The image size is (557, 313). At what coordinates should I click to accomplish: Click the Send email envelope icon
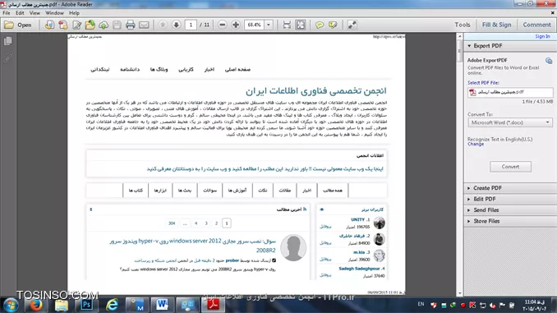pos(144,25)
